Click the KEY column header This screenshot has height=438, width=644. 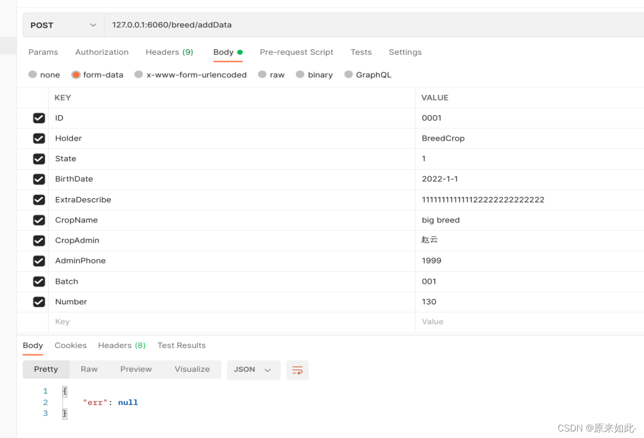click(63, 98)
